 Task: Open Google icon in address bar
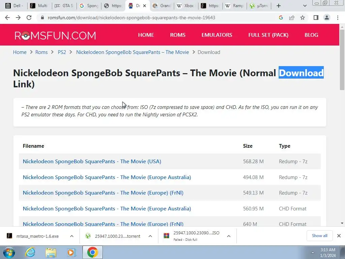(281, 18)
